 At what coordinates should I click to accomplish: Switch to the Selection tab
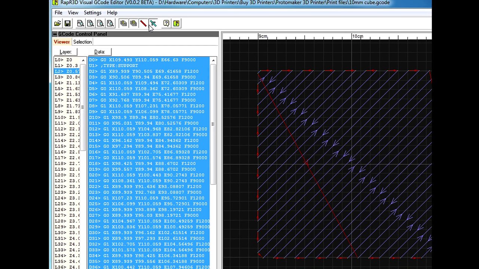(x=82, y=42)
